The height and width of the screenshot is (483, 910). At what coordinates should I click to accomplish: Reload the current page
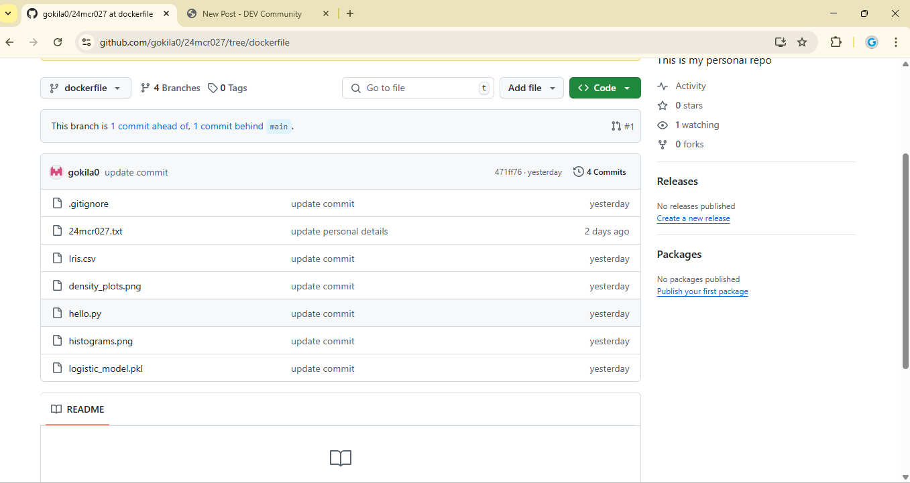coord(58,42)
